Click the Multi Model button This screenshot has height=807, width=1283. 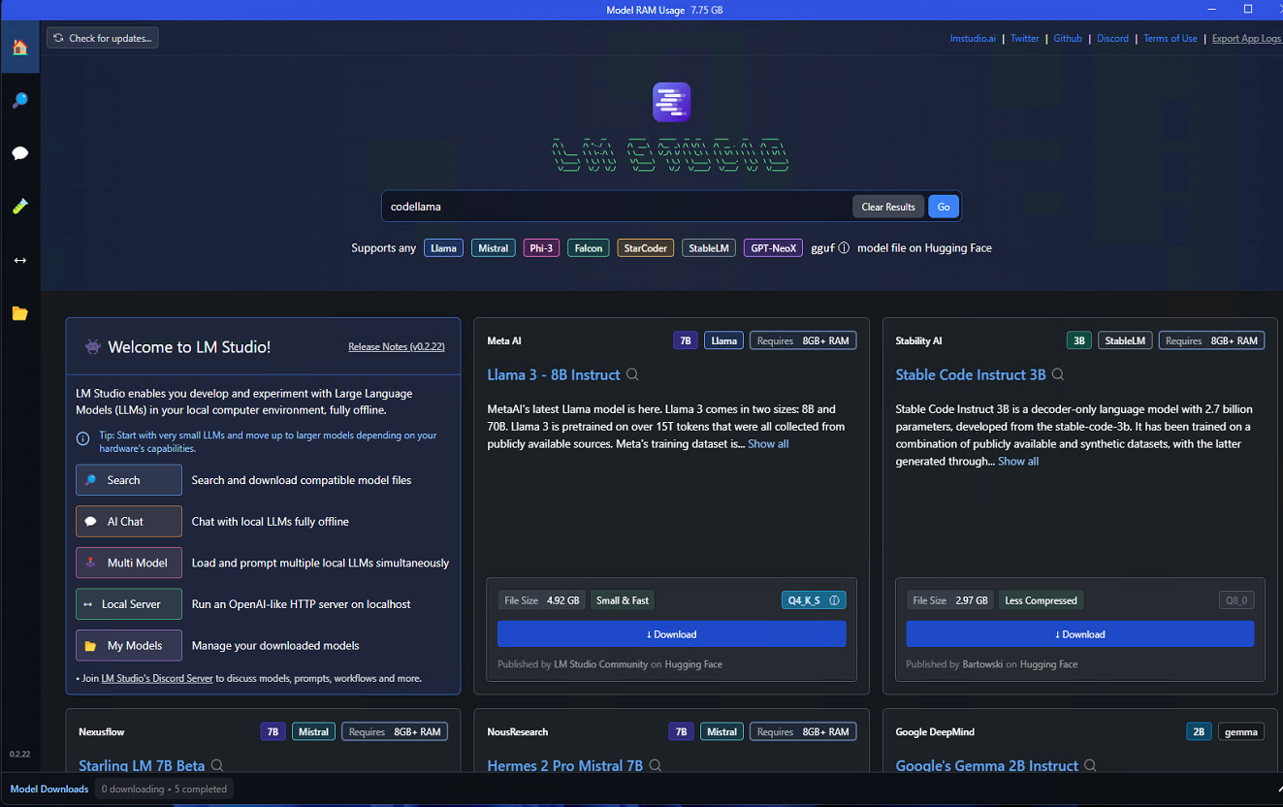(x=129, y=563)
